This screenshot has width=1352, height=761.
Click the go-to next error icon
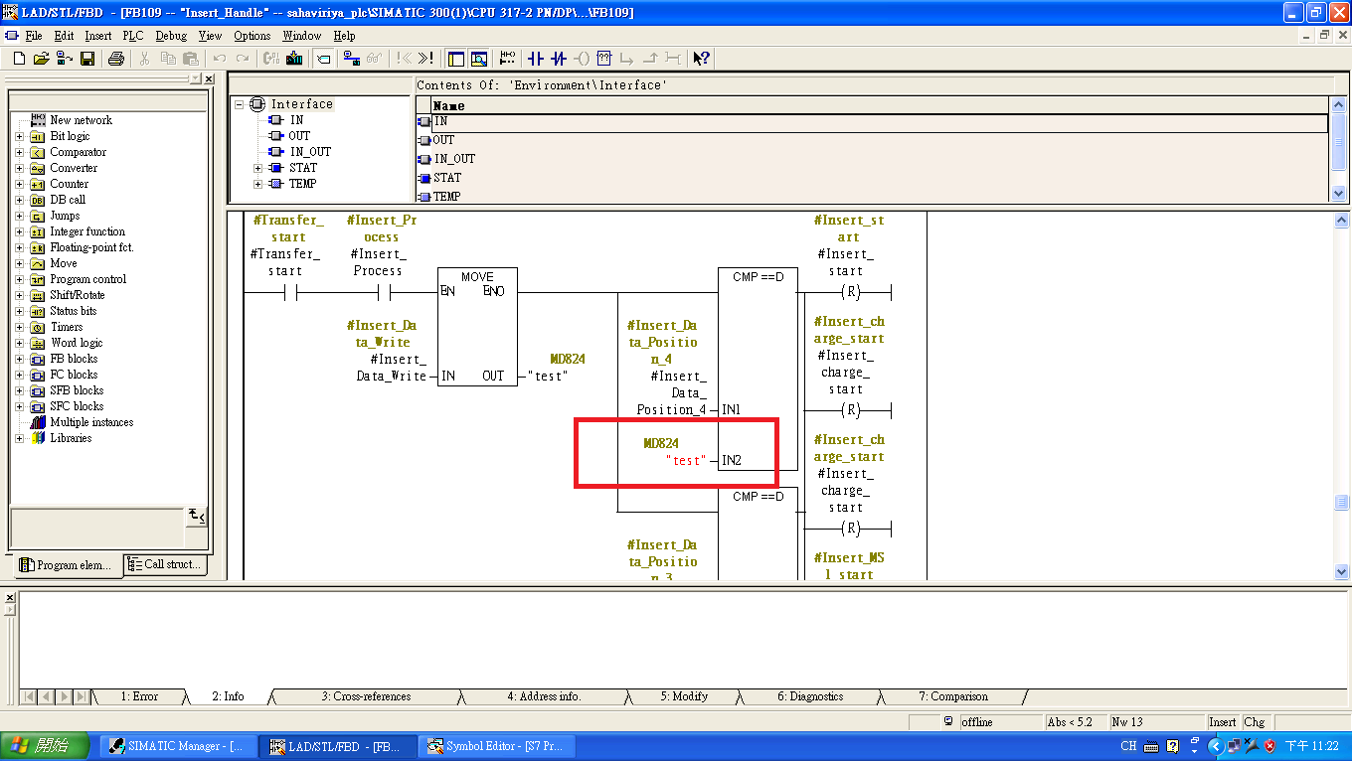click(425, 59)
